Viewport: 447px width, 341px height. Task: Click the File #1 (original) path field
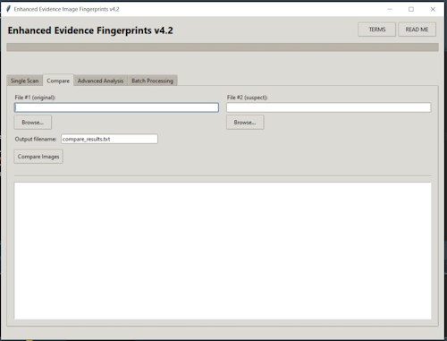[116, 107]
